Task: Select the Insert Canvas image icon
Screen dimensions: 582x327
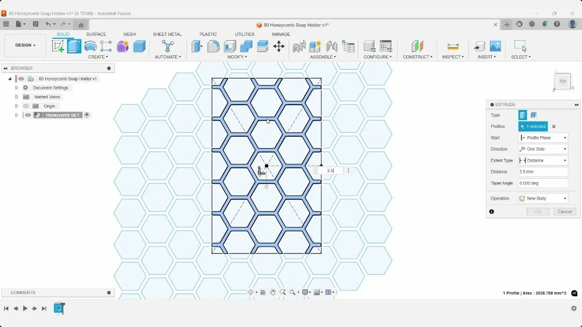Action: point(495,46)
